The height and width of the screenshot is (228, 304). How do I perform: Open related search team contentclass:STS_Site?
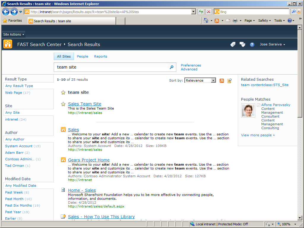tap(265, 85)
